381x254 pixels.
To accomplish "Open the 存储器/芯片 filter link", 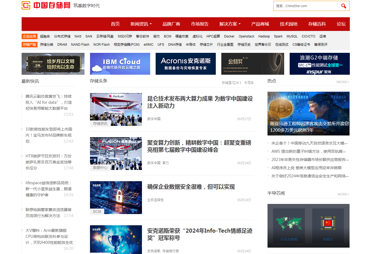I will 230,83.
